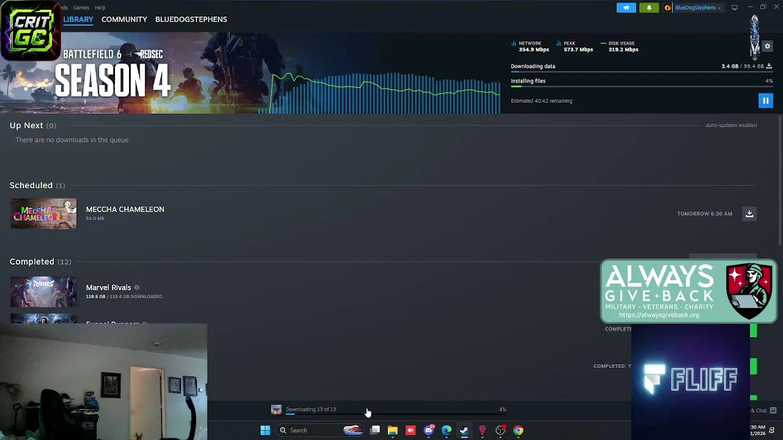Open the Windows notification center icon
Viewport: 783px width, 440px height.
coord(772,430)
